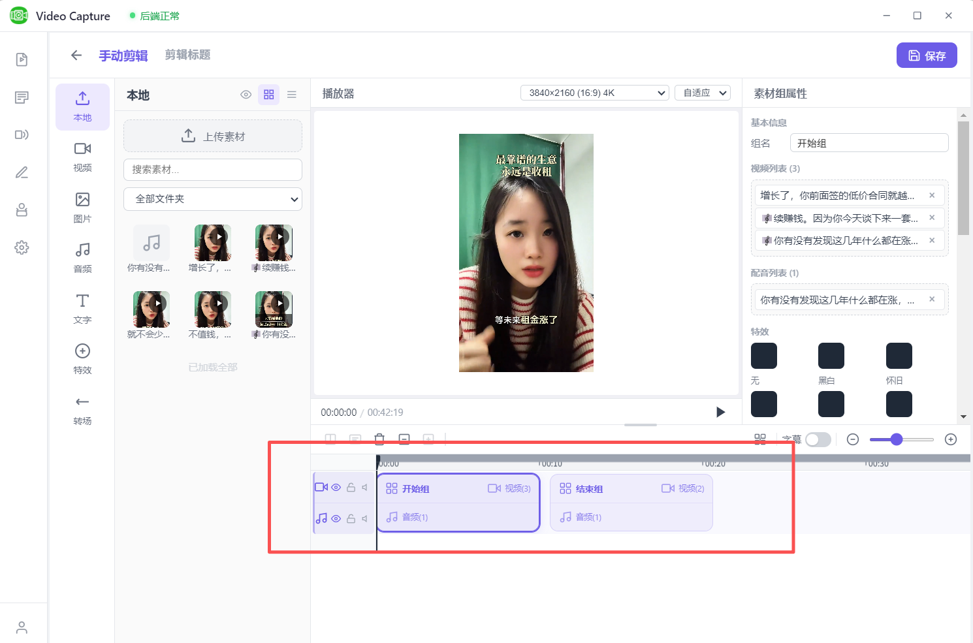Select the 无 effect swatch
The width and height of the screenshot is (973, 643).
pyautogui.click(x=764, y=356)
